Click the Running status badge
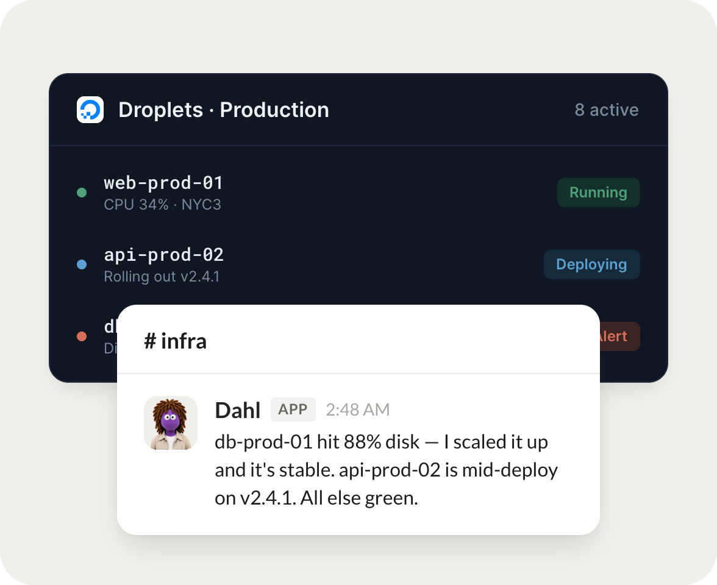This screenshot has width=717, height=585. 598,193
